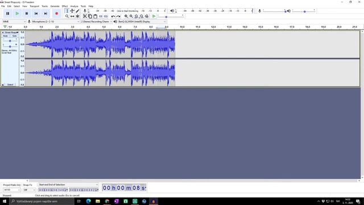The height and width of the screenshot is (205, 364).
Task: Collapse the track with the bottom arrow
Action: (x=3, y=85)
